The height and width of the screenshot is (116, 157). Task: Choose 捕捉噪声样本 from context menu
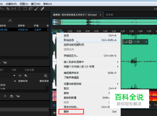click(x=89, y=73)
